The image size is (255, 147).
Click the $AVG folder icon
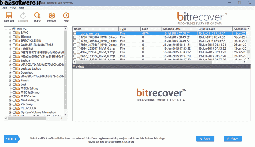pyautogui.click(x=18, y=33)
